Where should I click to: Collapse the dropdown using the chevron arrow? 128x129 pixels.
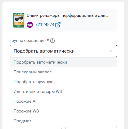[111, 51]
